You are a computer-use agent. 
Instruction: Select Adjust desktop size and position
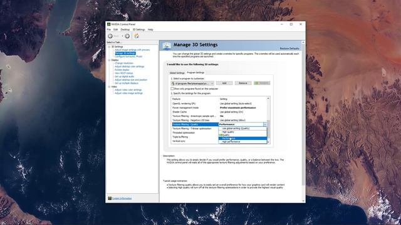[x=131, y=79]
